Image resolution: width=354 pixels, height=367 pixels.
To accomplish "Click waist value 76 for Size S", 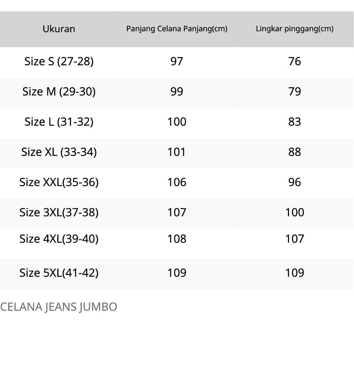I will click(x=294, y=62).
